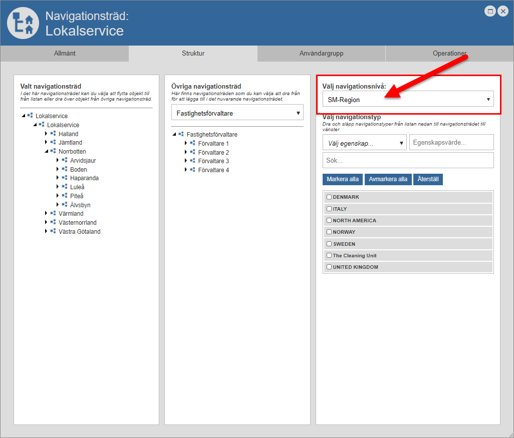Click the node icon next to Luleå
The height and width of the screenshot is (438, 514).
point(65,187)
